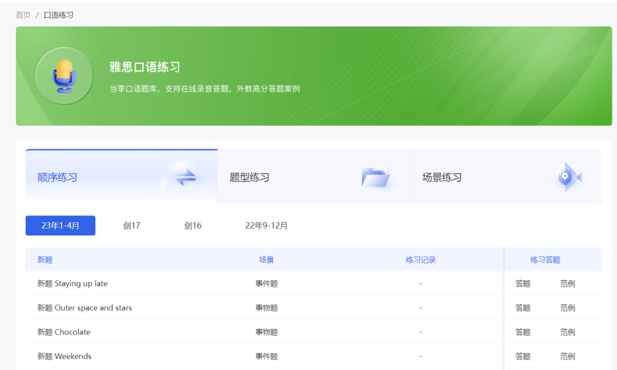Click 答题 for Weekends

523,356
